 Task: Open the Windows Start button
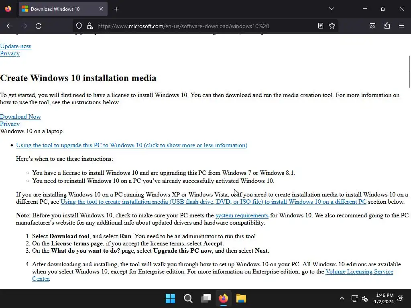pyautogui.click(x=170, y=298)
